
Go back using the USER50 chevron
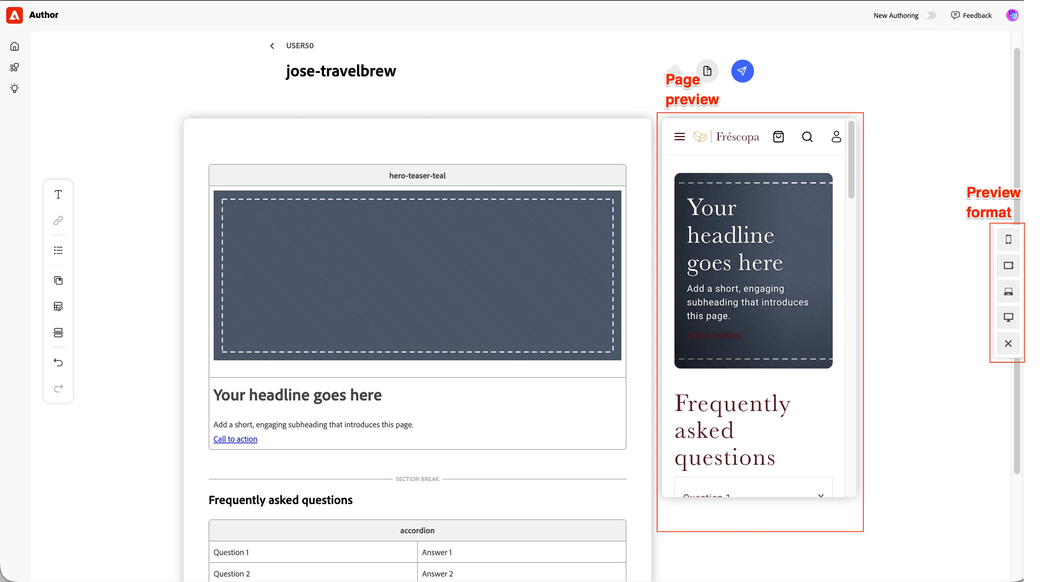[x=272, y=46]
